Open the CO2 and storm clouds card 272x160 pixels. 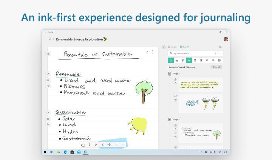[201, 104]
